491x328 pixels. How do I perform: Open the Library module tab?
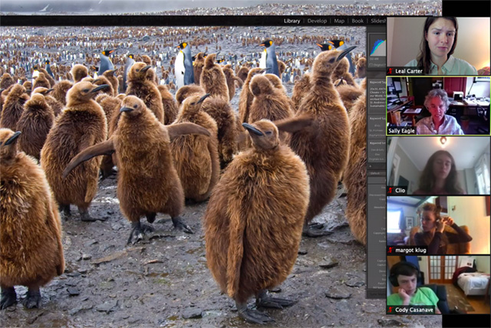[292, 21]
